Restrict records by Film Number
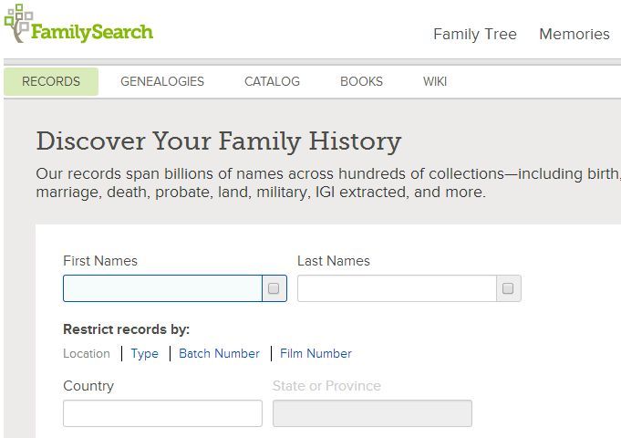 316,353
